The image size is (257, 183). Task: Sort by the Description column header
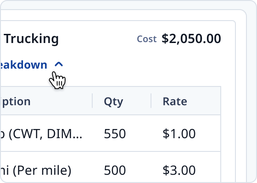pyautogui.click(x=16, y=102)
